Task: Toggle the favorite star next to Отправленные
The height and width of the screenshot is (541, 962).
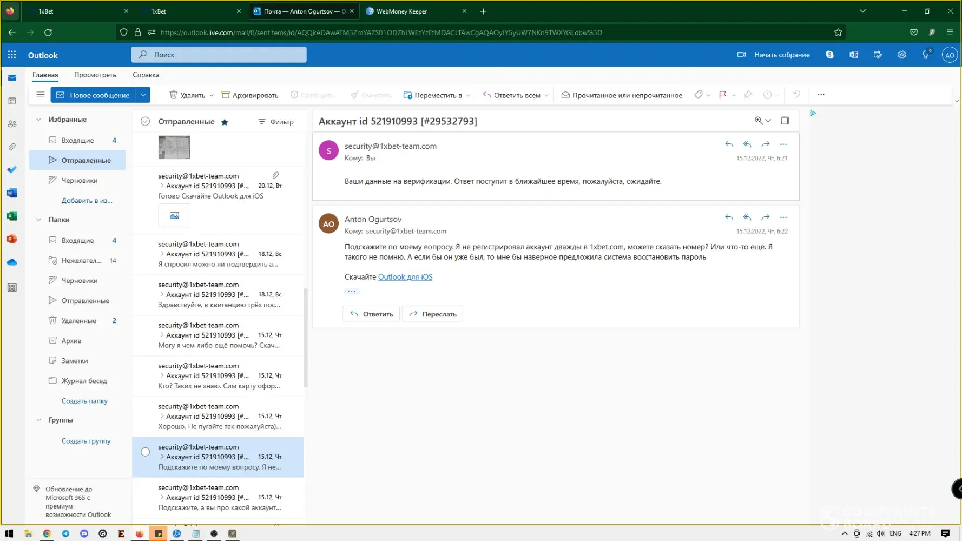Action: 225,122
